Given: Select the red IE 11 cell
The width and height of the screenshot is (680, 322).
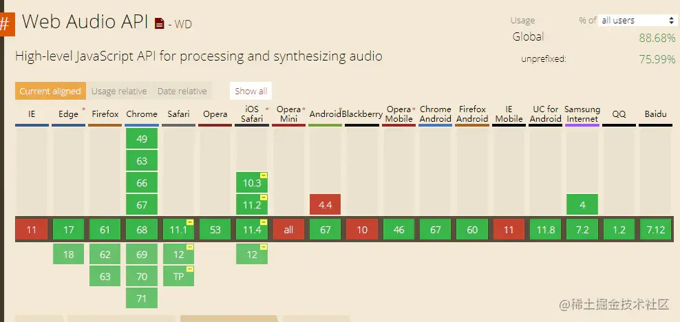Looking at the screenshot, I should coord(32,230).
